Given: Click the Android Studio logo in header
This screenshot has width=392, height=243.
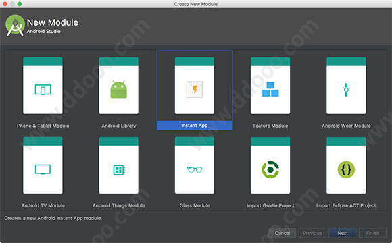Looking at the screenshot, I should pyautogui.click(x=15, y=26).
